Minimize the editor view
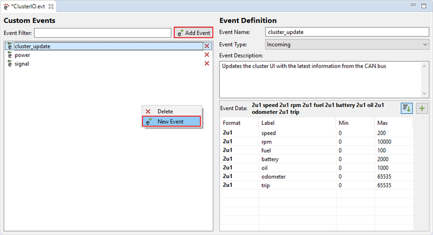 [413, 5]
